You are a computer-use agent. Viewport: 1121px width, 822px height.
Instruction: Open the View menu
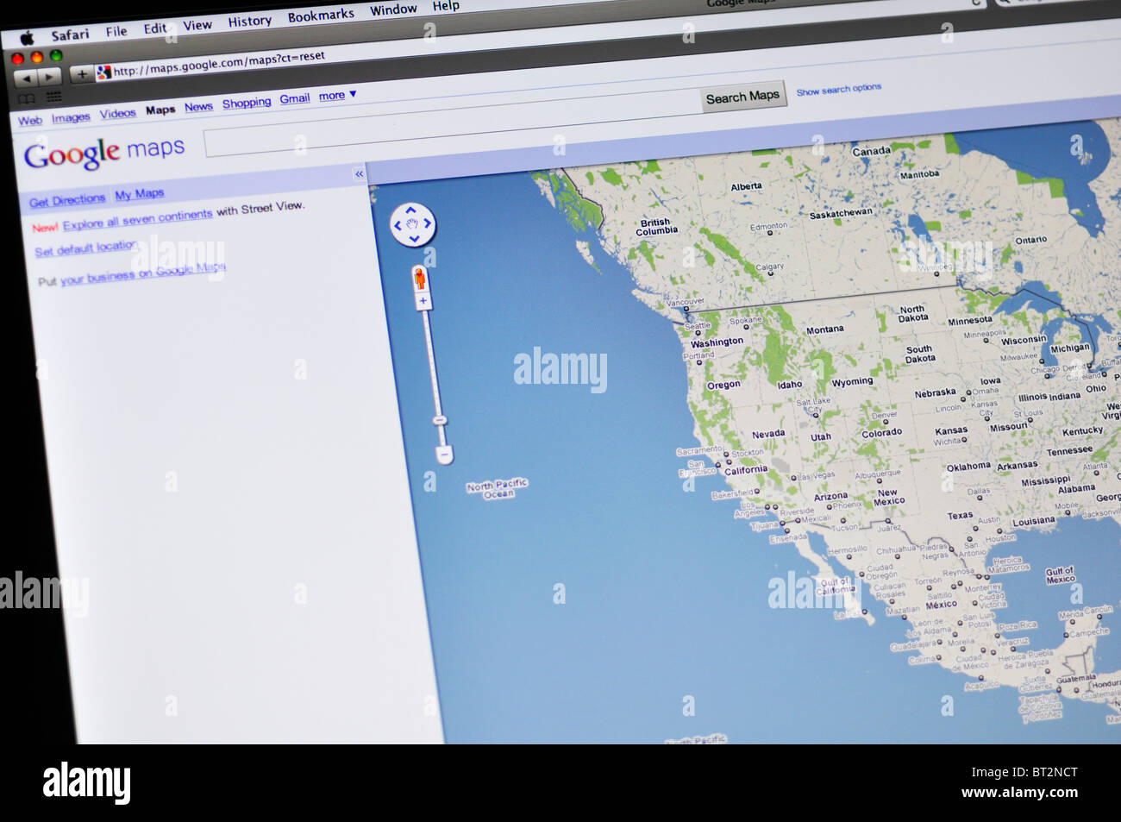coord(197,25)
